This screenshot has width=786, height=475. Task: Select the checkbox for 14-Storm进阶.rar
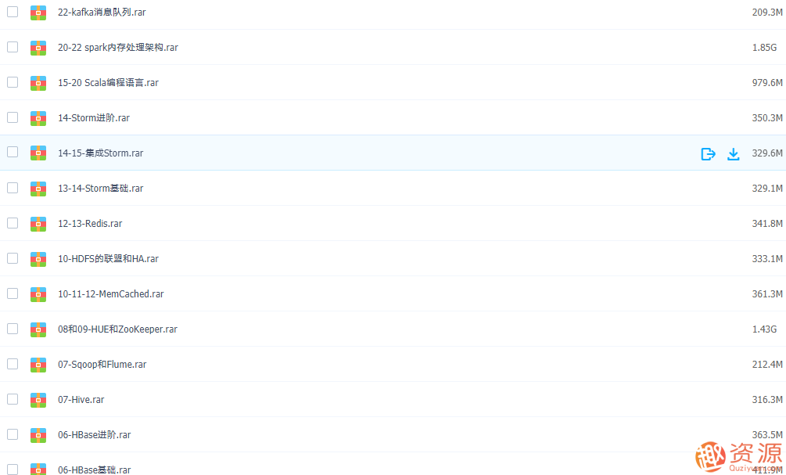13,117
